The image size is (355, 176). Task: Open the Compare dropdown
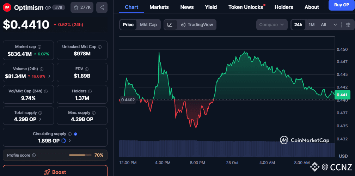tap(271, 25)
